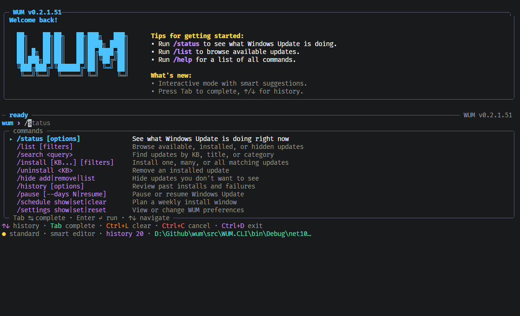Click 'Browse available, installed, or hidden updates'

(218, 147)
